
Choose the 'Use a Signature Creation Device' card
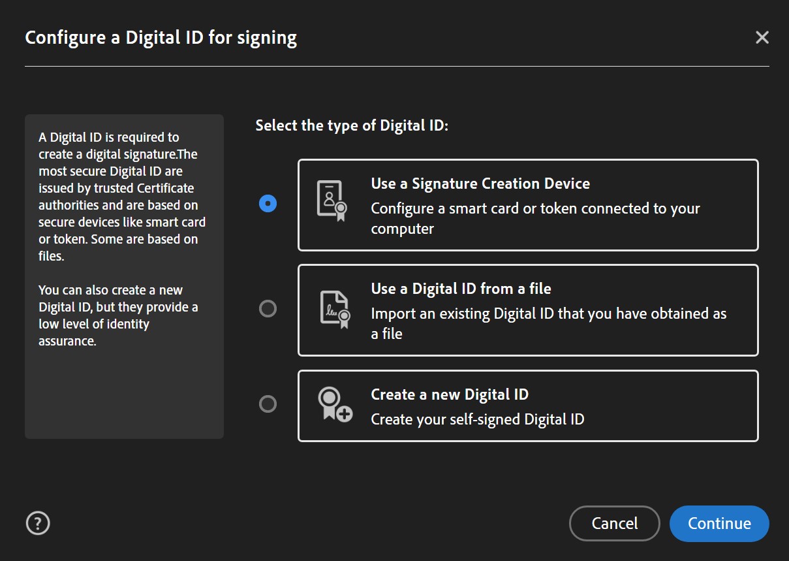click(x=528, y=204)
